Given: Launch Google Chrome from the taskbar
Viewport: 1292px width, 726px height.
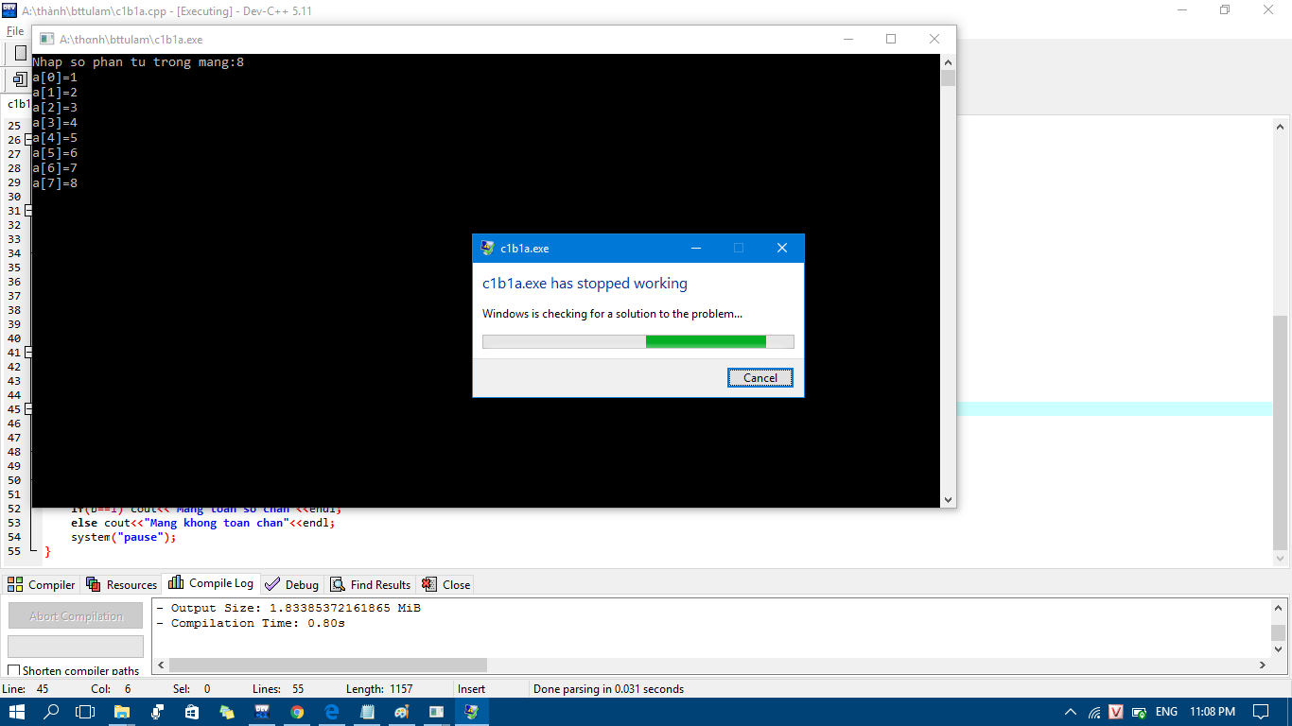Looking at the screenshot, I should (x=297, y=712).
